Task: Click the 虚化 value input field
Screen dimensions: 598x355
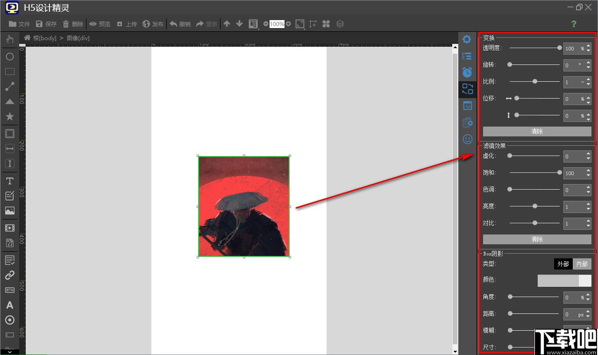Action: [574, 156]
